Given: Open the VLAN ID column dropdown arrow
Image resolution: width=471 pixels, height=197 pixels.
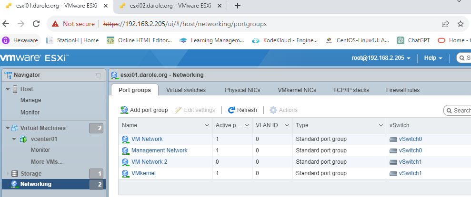Looking at the screenshot, I should 287,125.
